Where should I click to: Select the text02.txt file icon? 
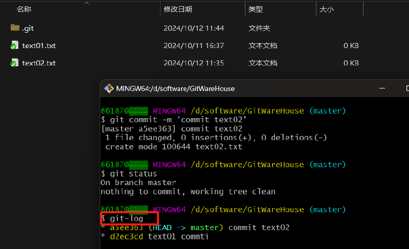pyautogui.click(x=15, y=63)
